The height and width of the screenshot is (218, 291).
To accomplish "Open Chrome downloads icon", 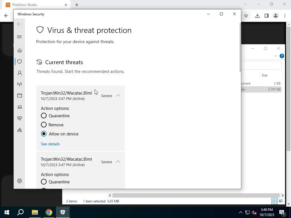I will tap(257, 16).
